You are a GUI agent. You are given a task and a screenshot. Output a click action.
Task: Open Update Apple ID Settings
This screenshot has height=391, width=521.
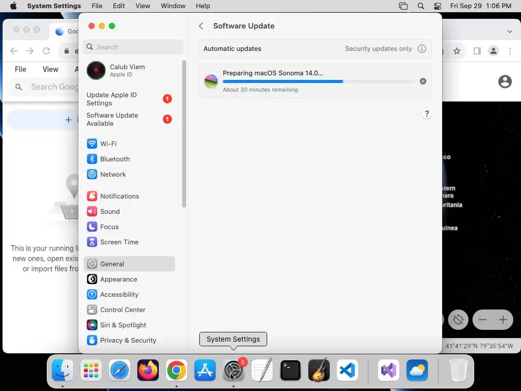[x=129, y=99]
